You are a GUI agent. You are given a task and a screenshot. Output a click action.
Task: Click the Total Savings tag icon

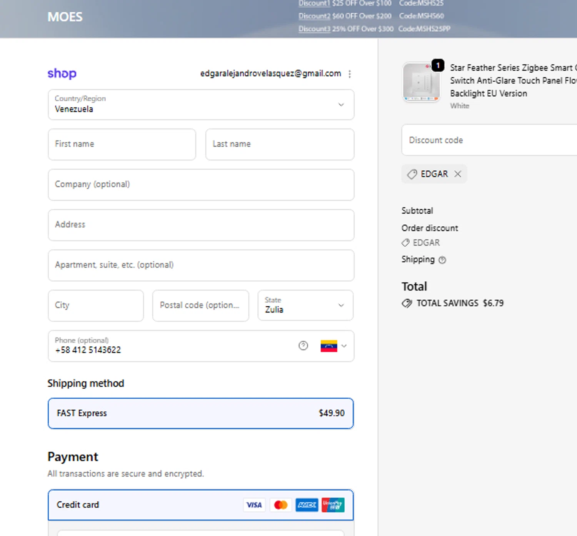tap(407, 303)
